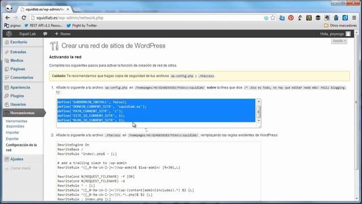Click the Cerrar menú collapse arrow icon
The image size is (362, 204).
7,168
